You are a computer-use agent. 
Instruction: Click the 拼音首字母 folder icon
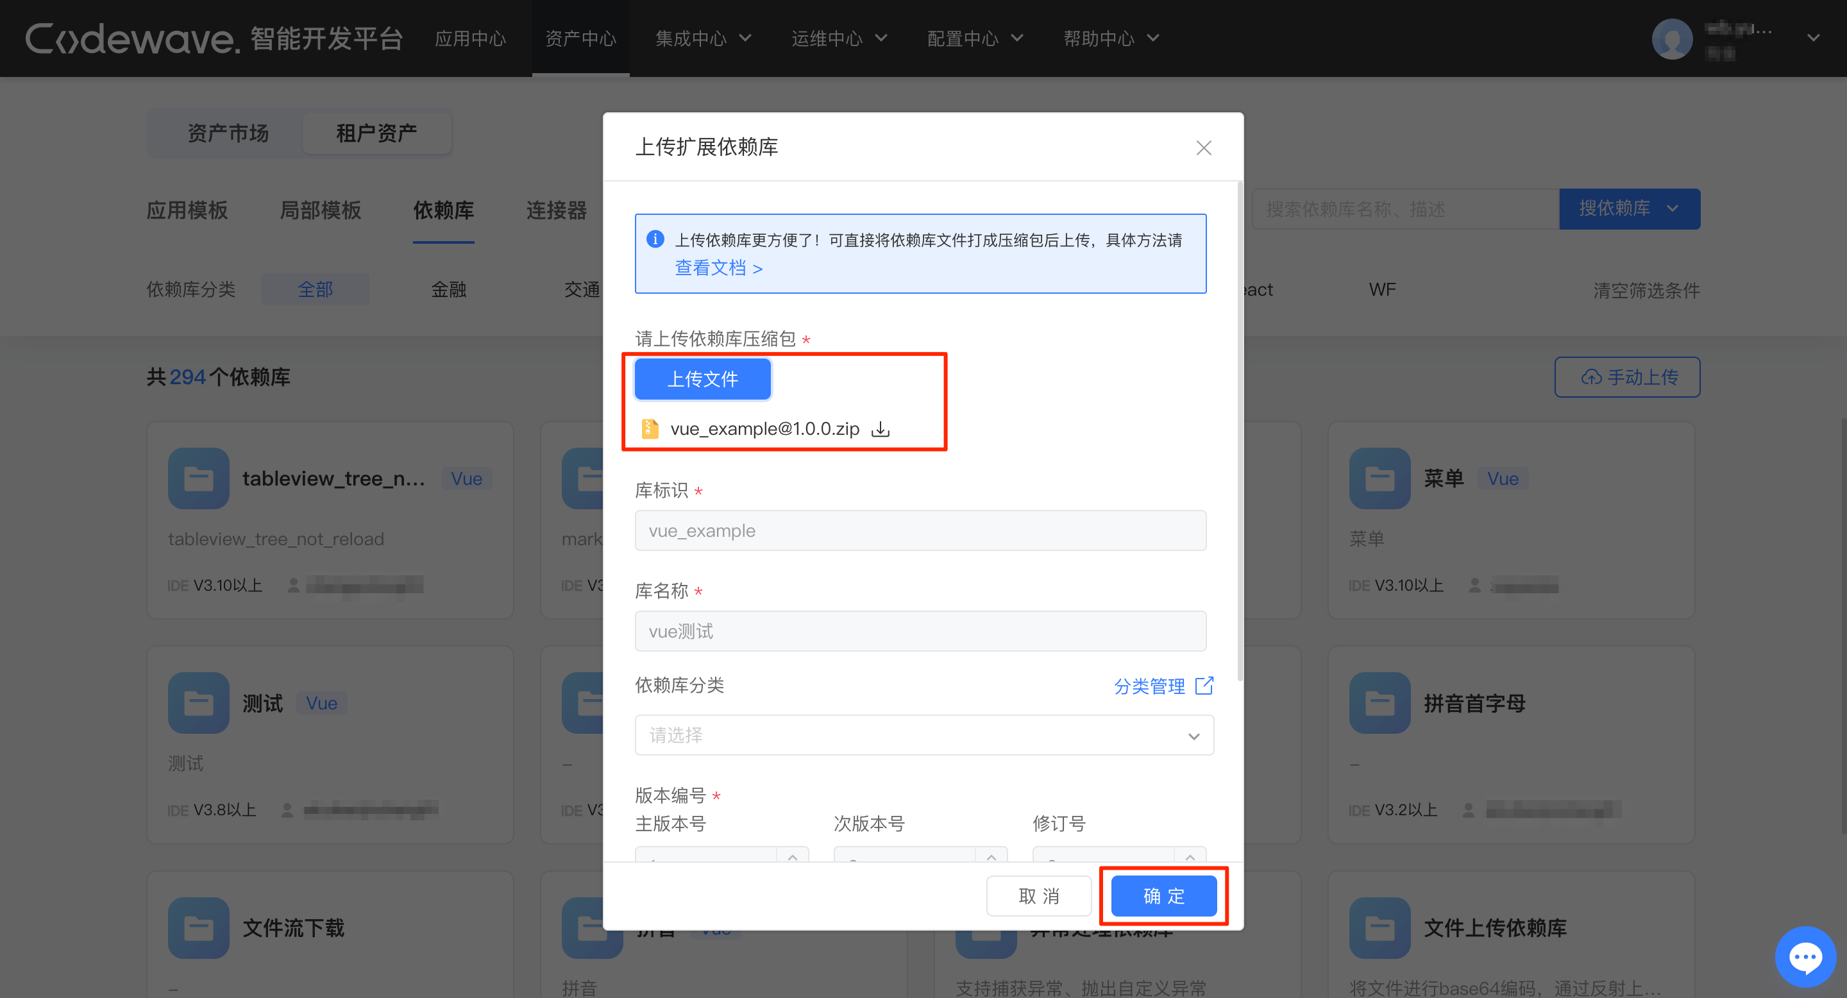1379,702
